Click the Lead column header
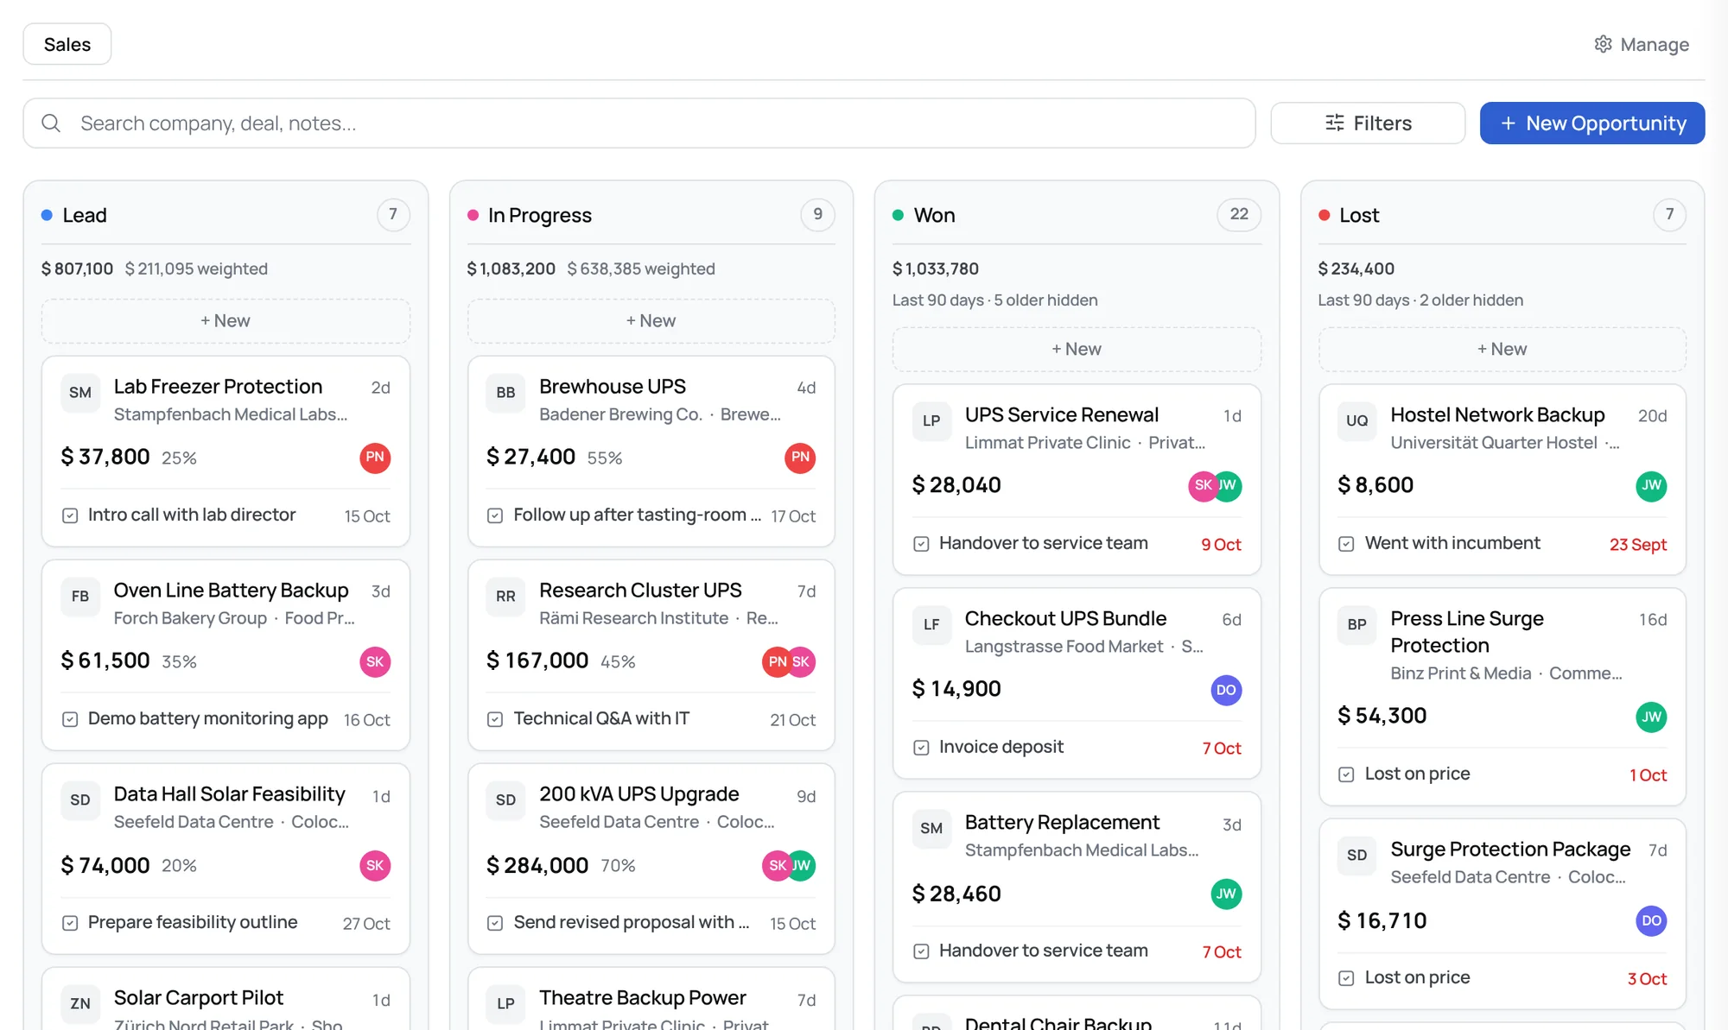This screenshot has height=1030, width=1728. tap(85, 215)
